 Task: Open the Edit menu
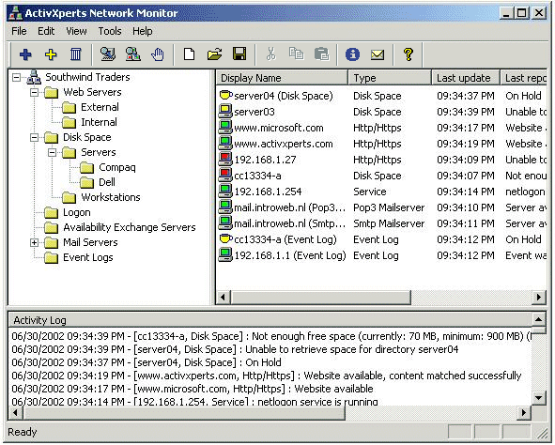click(x=46, y=31)
